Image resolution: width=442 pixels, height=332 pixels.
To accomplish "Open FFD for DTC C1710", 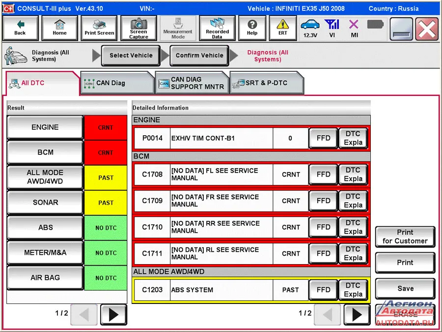I will coord(323,227).
